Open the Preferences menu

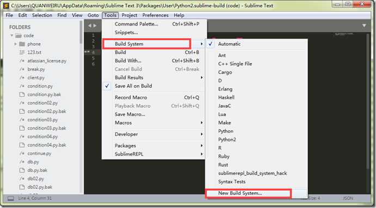click(x=156, y=15)
